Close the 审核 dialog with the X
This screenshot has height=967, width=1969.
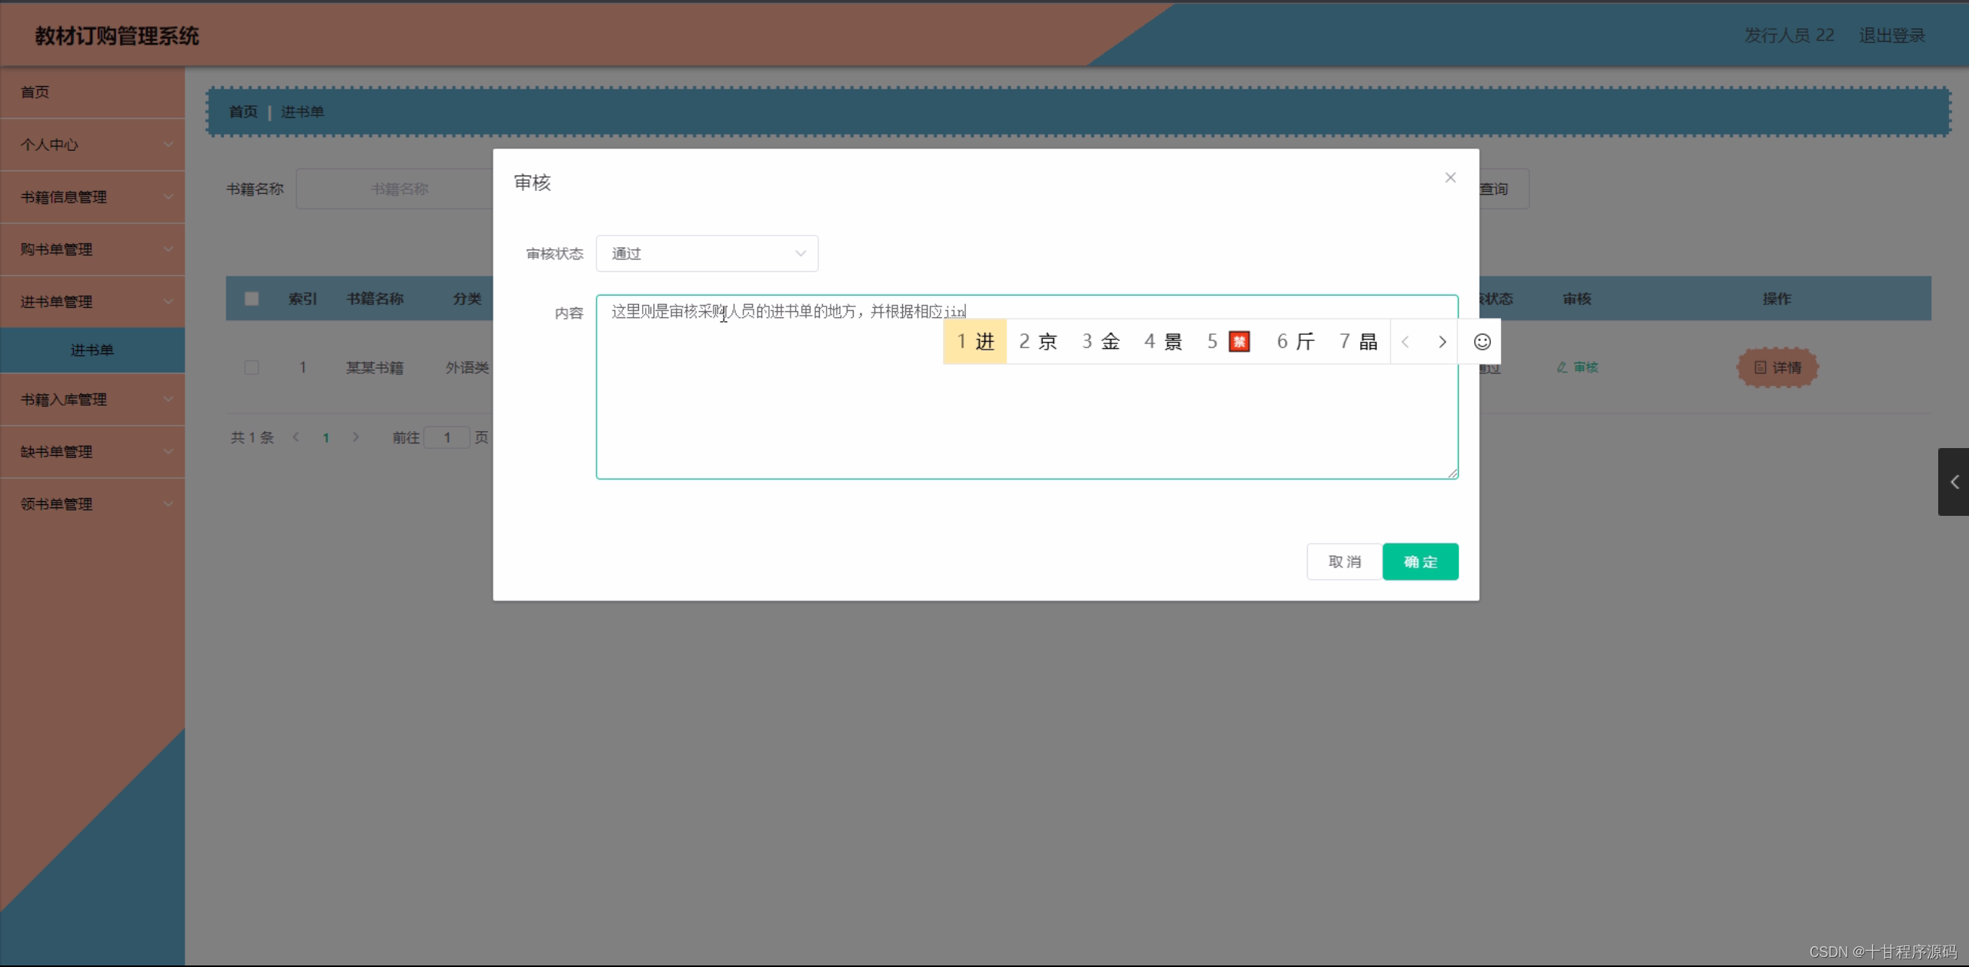pos(1449,177)
